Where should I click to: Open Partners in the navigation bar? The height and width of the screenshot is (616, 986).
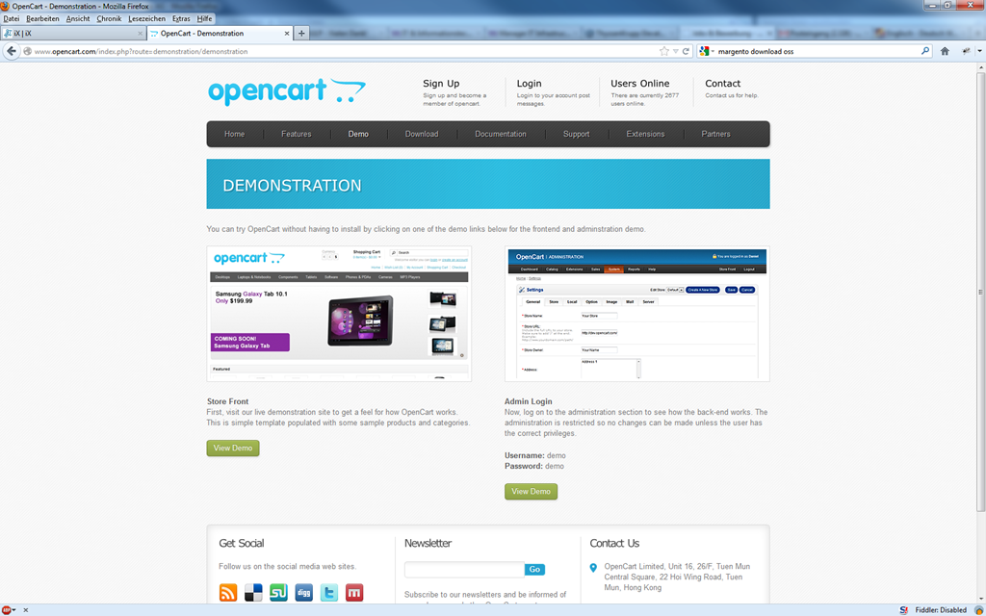click(715, 134)
